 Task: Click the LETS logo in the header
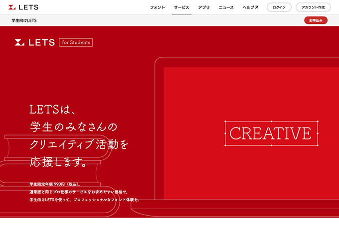[x=23, y=7]
